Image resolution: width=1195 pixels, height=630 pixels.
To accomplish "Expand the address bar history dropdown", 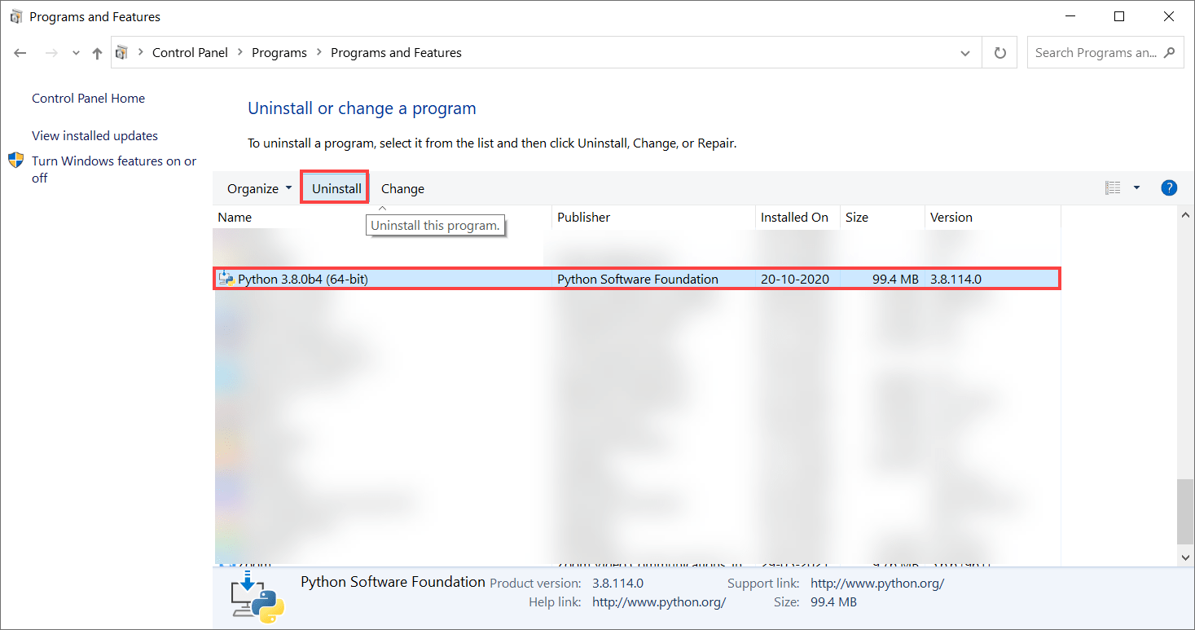I will [x=965, y=52].
